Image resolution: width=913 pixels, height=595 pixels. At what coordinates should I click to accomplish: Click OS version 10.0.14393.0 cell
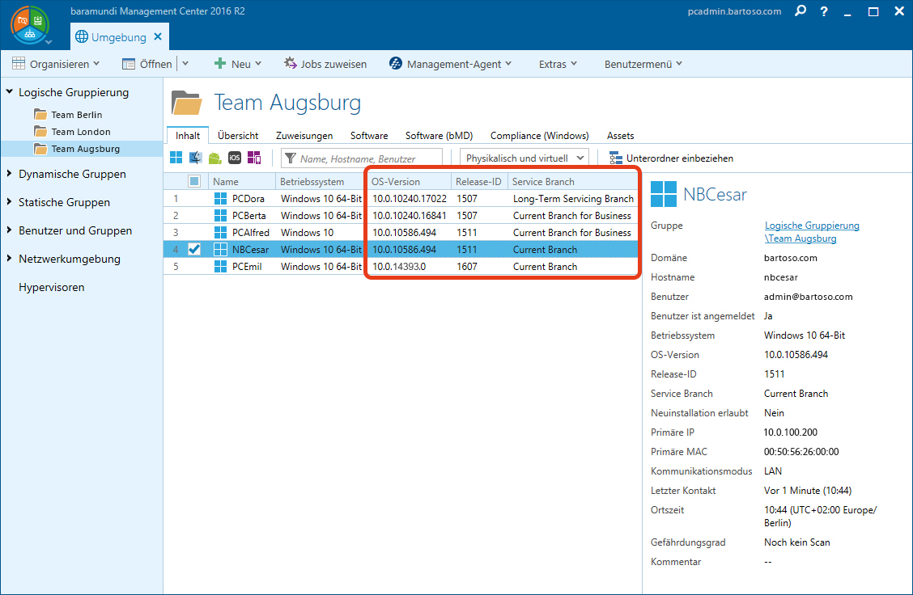[399, 267]
